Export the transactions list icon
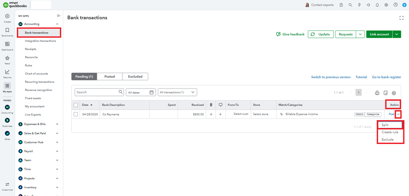The width and height of the screenshot is (409, 196). 386,93
